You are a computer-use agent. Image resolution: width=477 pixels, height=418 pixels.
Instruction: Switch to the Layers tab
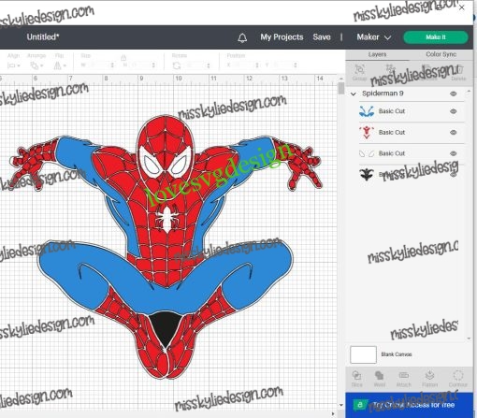[x=377, y=55]
